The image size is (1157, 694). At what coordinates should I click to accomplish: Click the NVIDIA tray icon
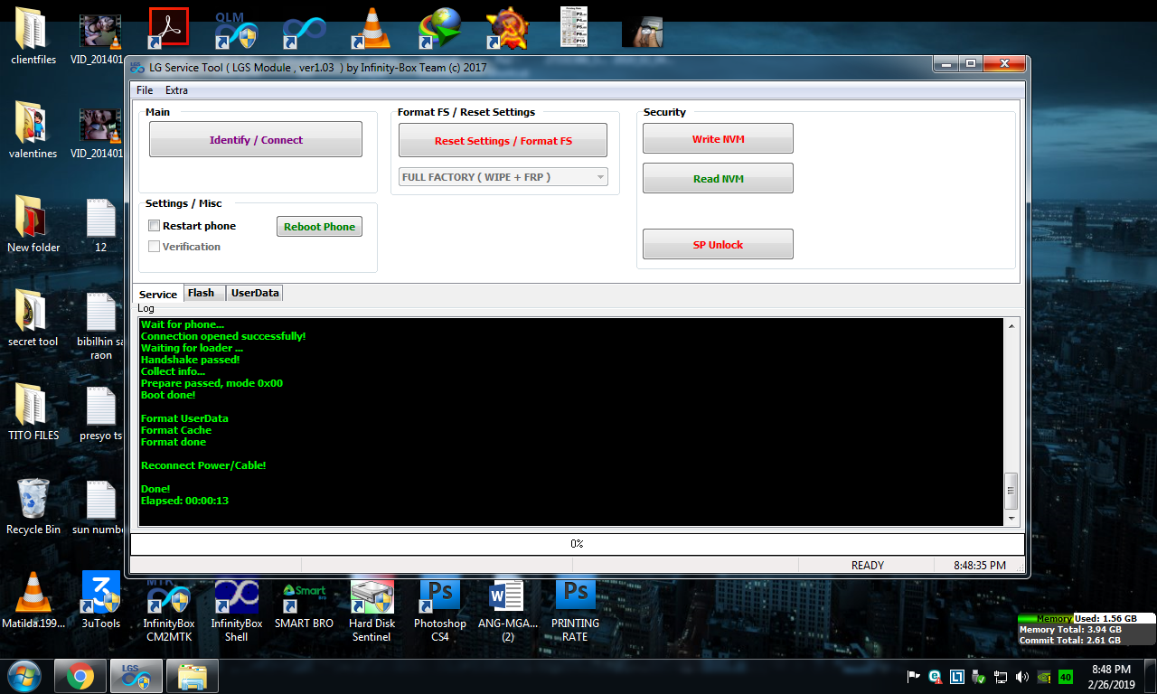(x=1044, y=676)
